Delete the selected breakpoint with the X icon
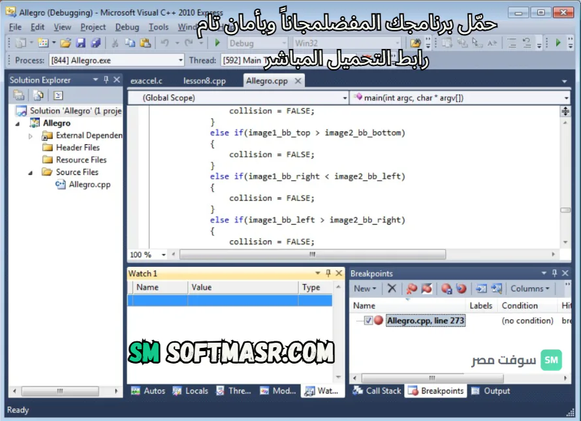 [392, 288]
